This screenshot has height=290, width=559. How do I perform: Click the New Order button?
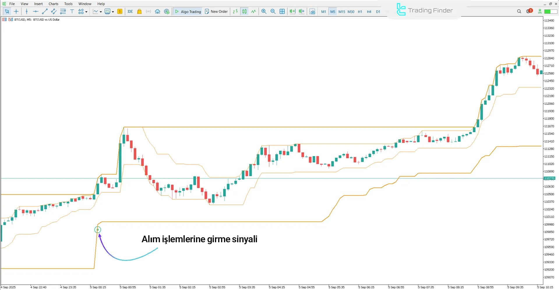(216, 11)
